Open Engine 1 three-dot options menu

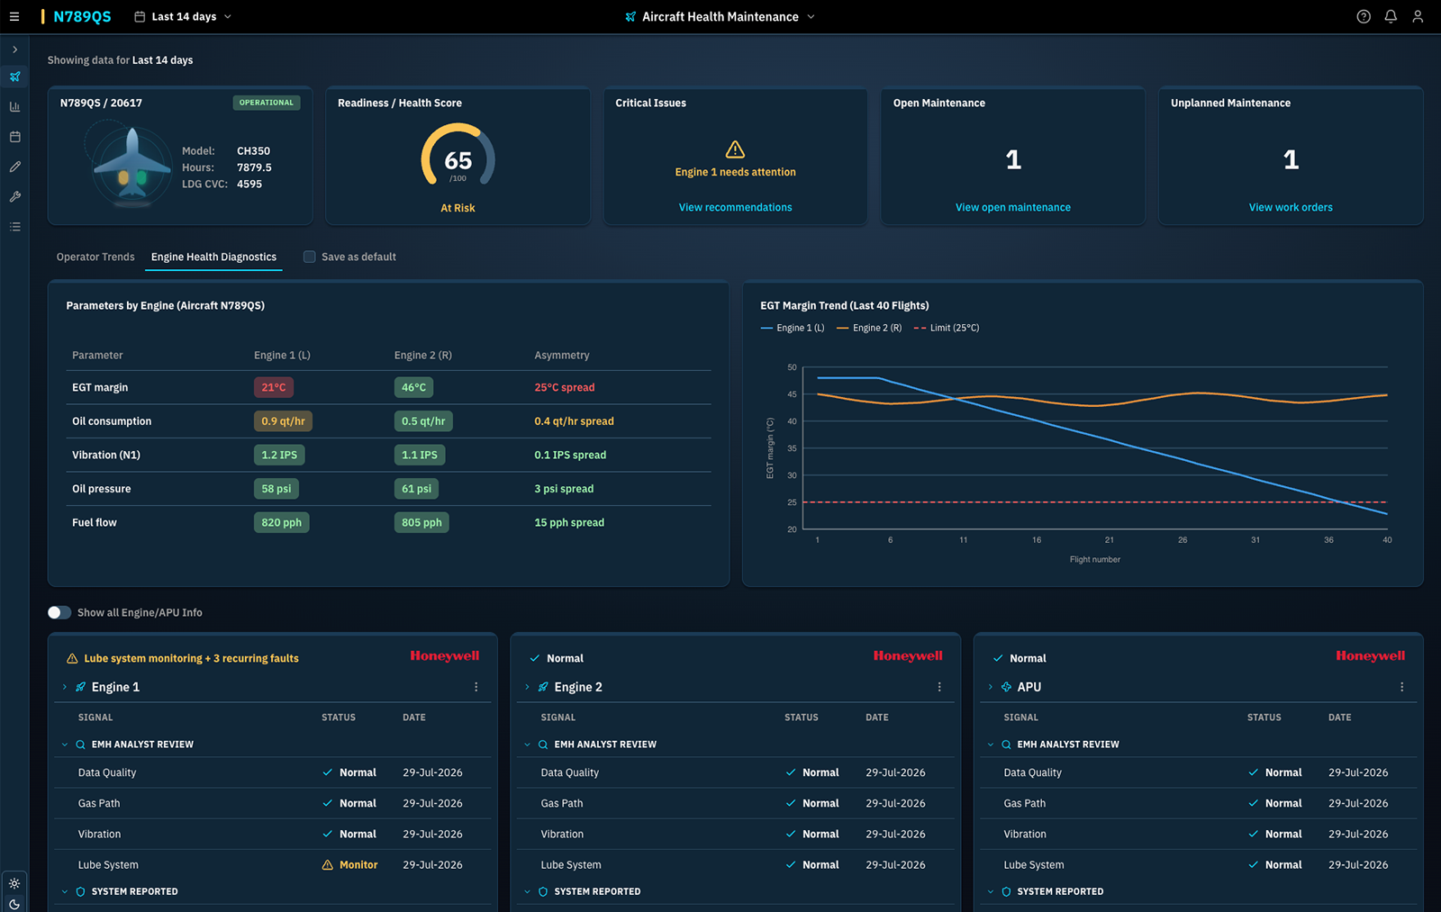(476, 687)
